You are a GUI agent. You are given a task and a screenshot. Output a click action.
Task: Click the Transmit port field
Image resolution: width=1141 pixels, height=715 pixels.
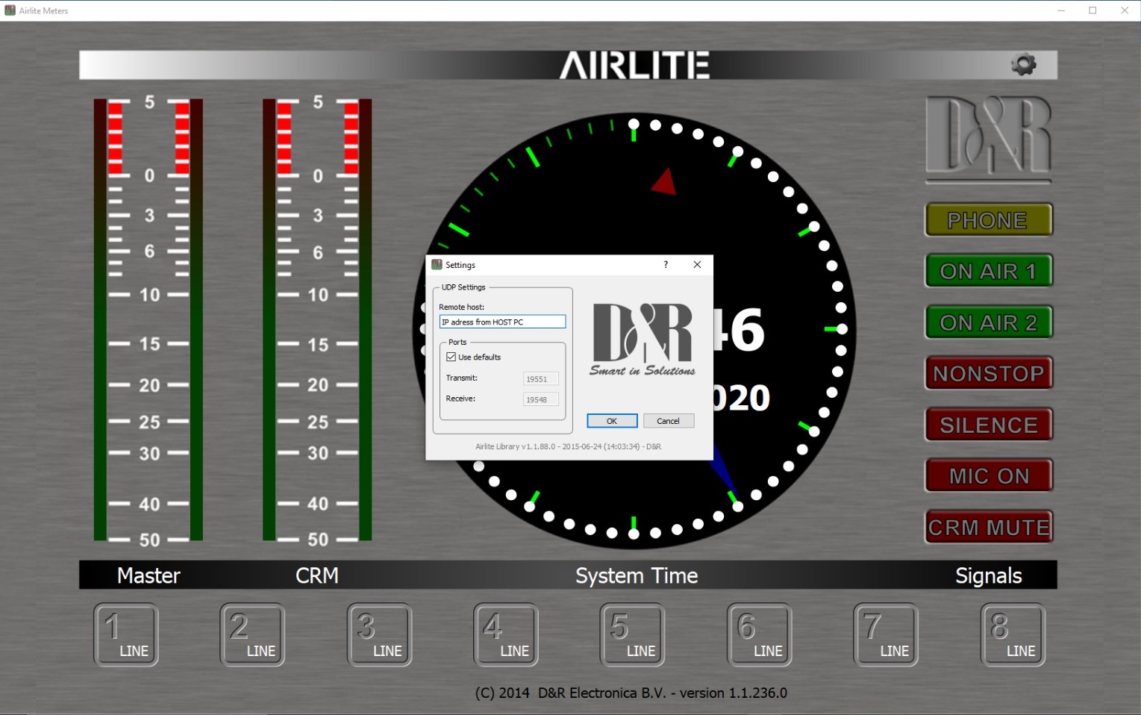(x=540, y=379)
